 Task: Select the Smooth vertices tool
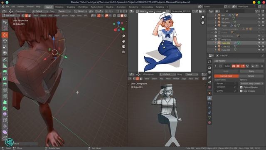[x=5, y=114]
